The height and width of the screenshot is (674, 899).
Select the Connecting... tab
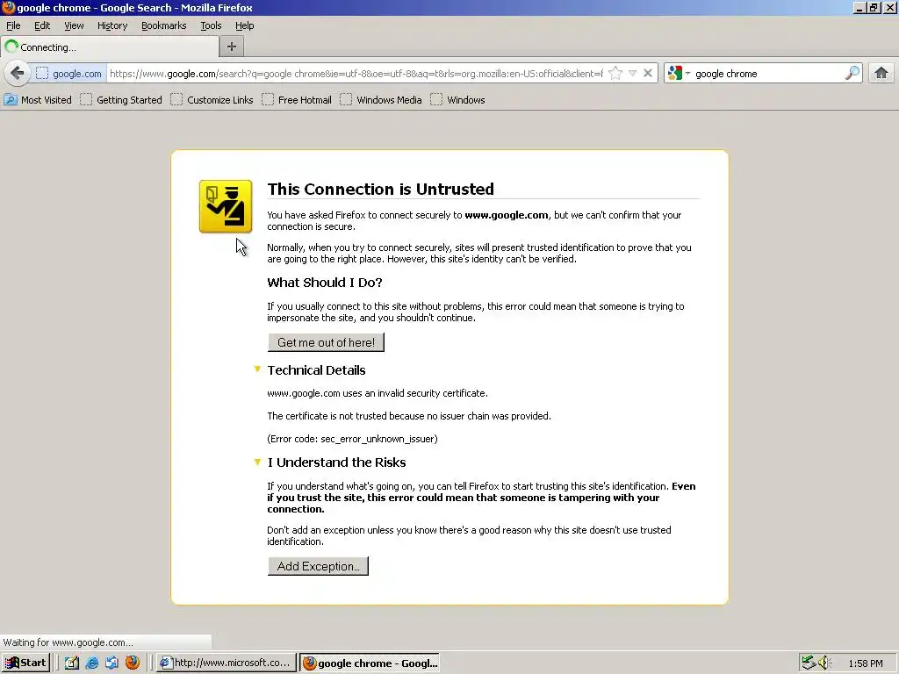pos(110,47)
